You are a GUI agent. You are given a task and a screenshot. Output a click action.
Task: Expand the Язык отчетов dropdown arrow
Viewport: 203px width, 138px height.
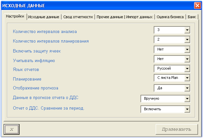[x=187, y=69]
